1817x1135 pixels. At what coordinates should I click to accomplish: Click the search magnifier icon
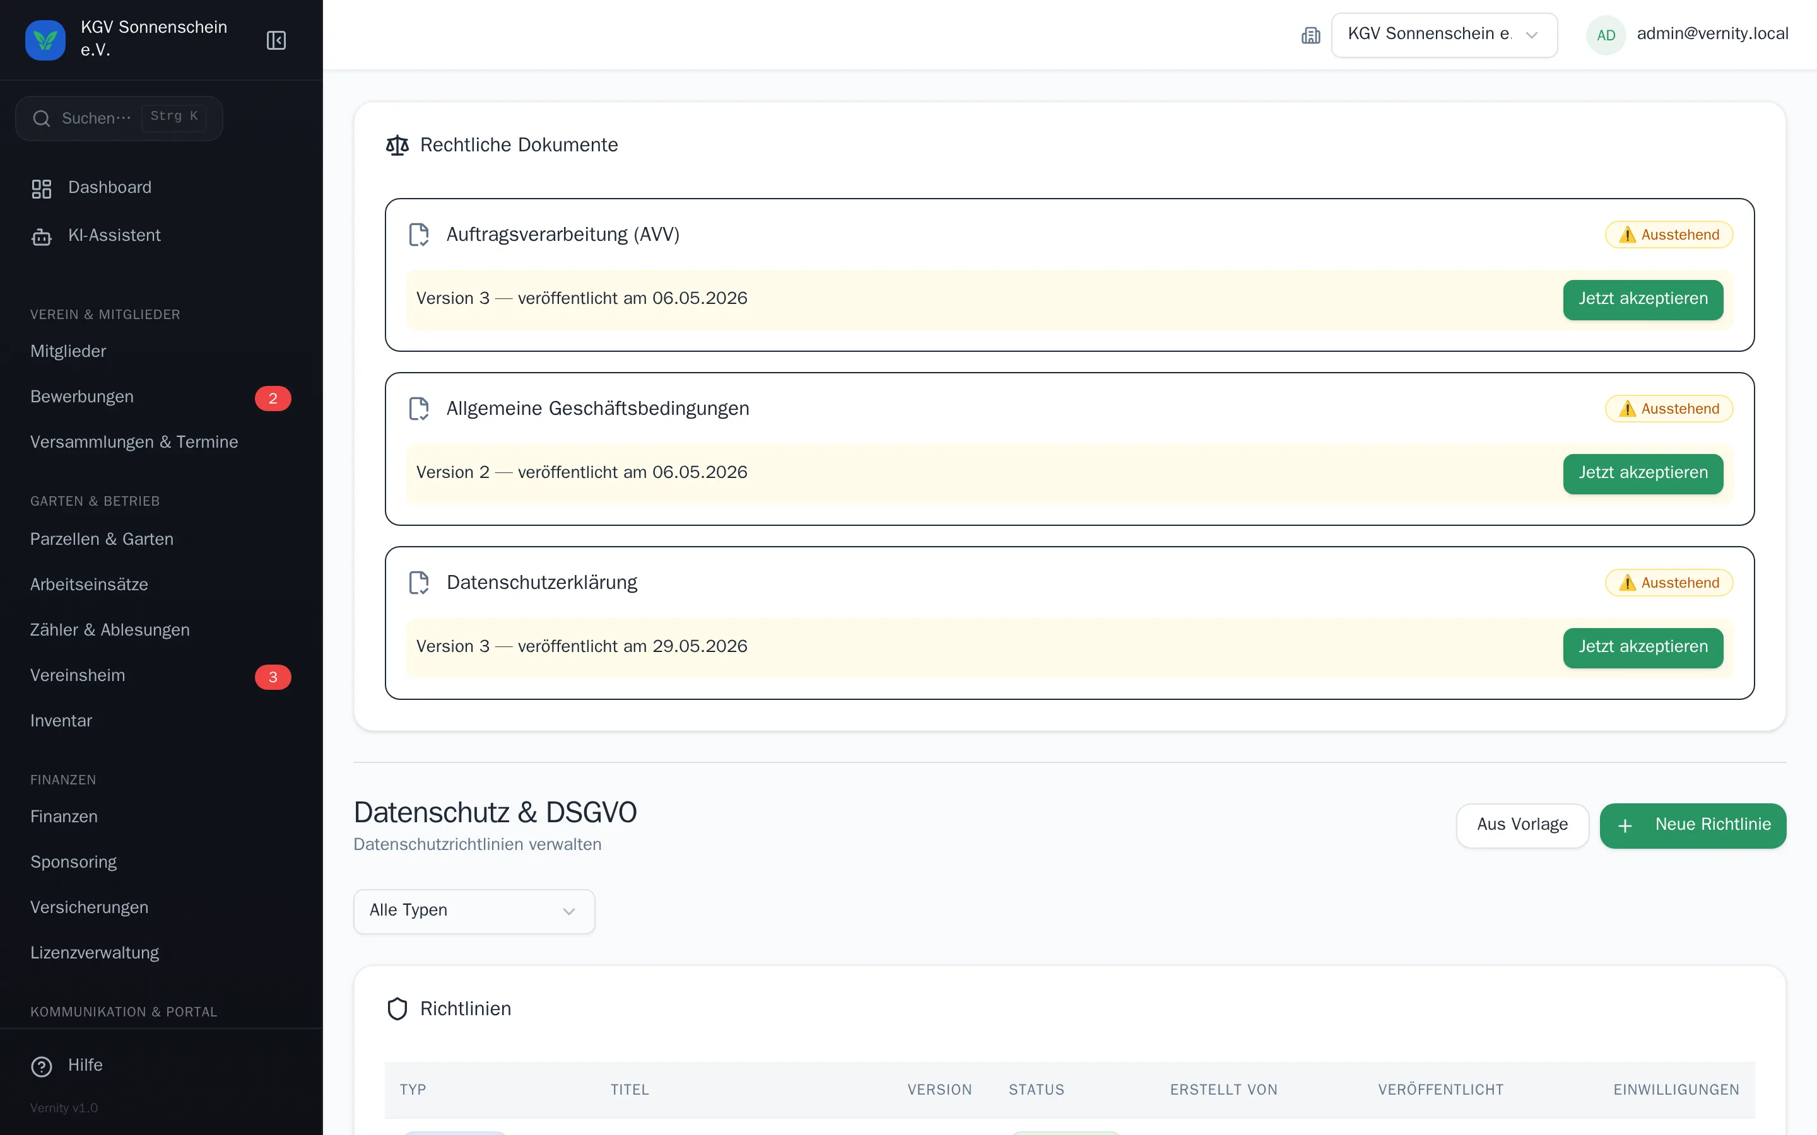coord(41,119)
